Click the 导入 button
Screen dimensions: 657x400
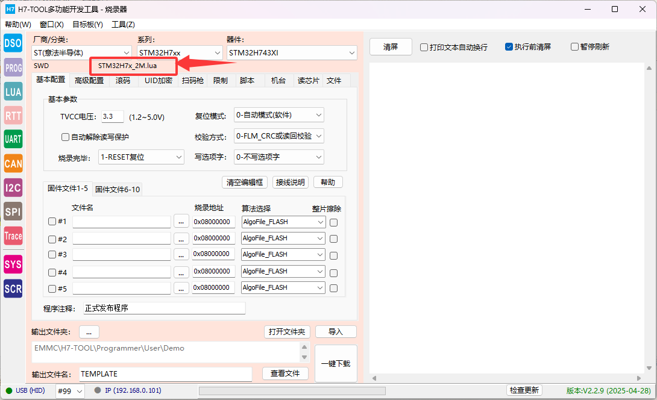(336, 332)
